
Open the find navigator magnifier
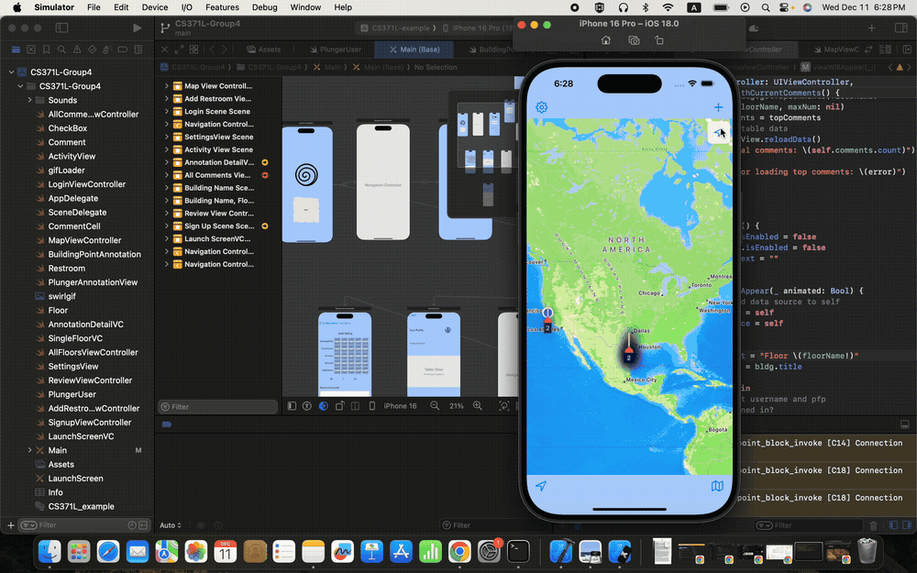point(61,50)
